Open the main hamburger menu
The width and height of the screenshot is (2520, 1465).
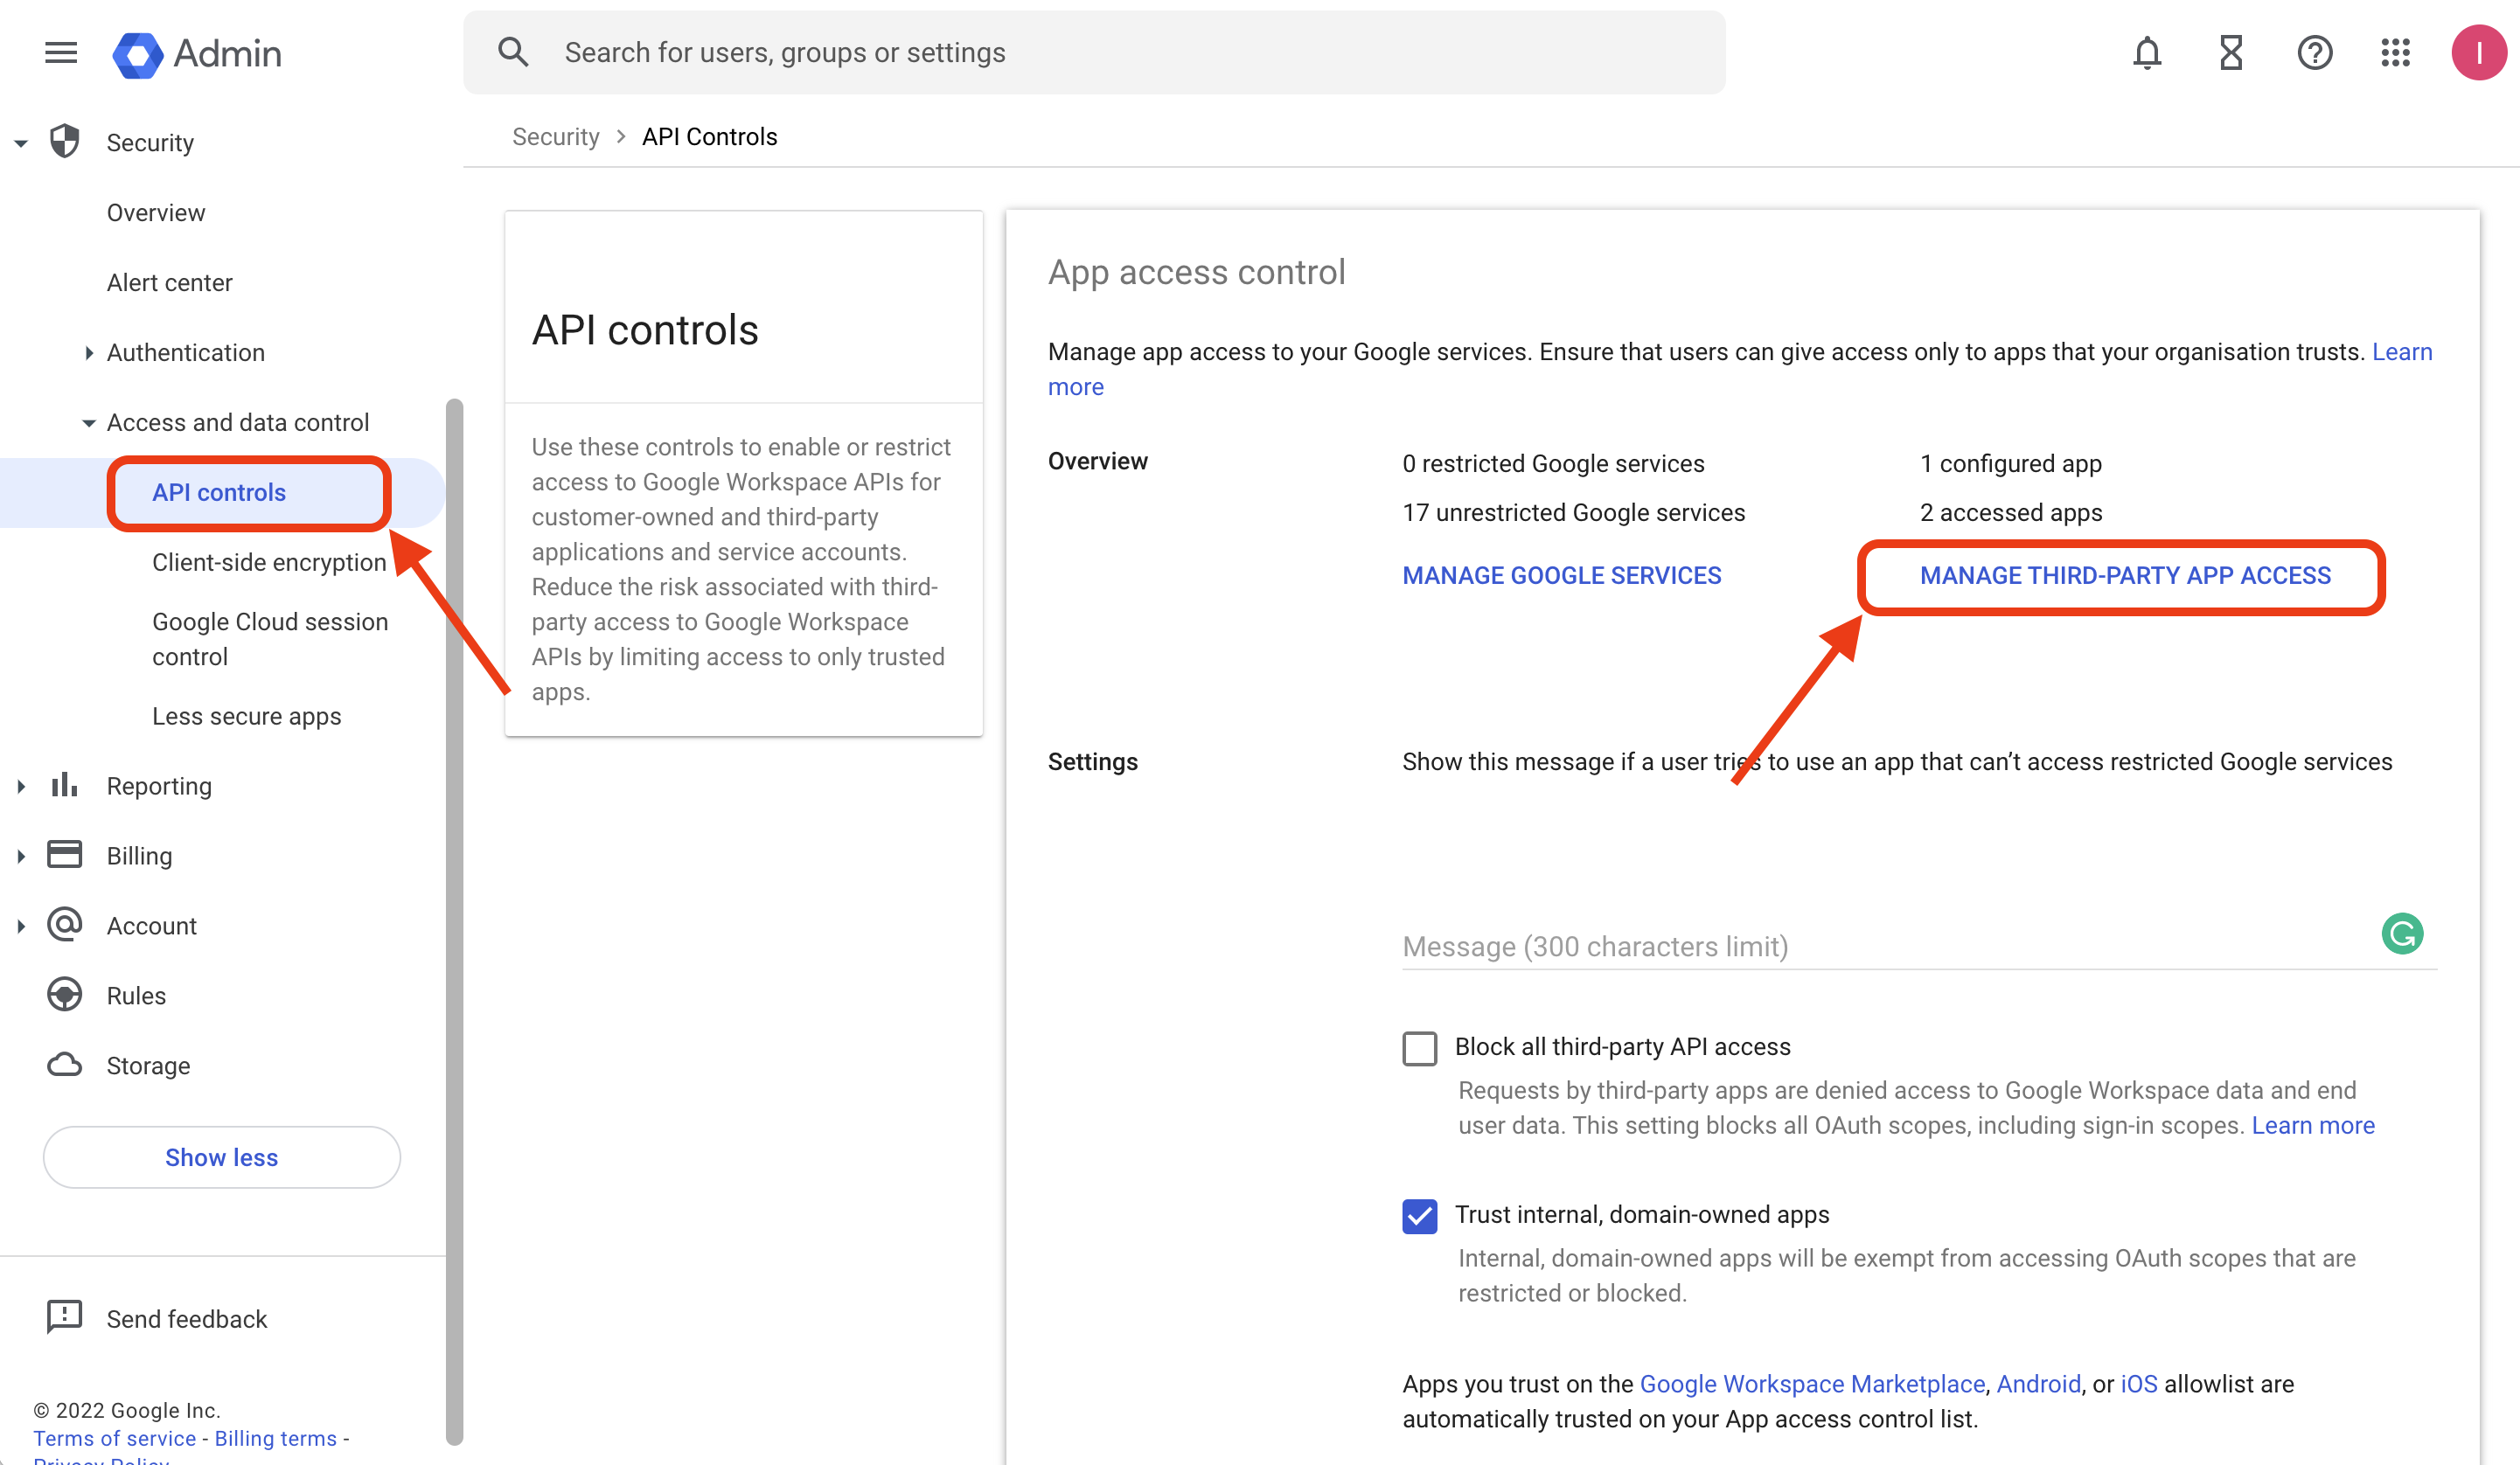tap(61, 53)
